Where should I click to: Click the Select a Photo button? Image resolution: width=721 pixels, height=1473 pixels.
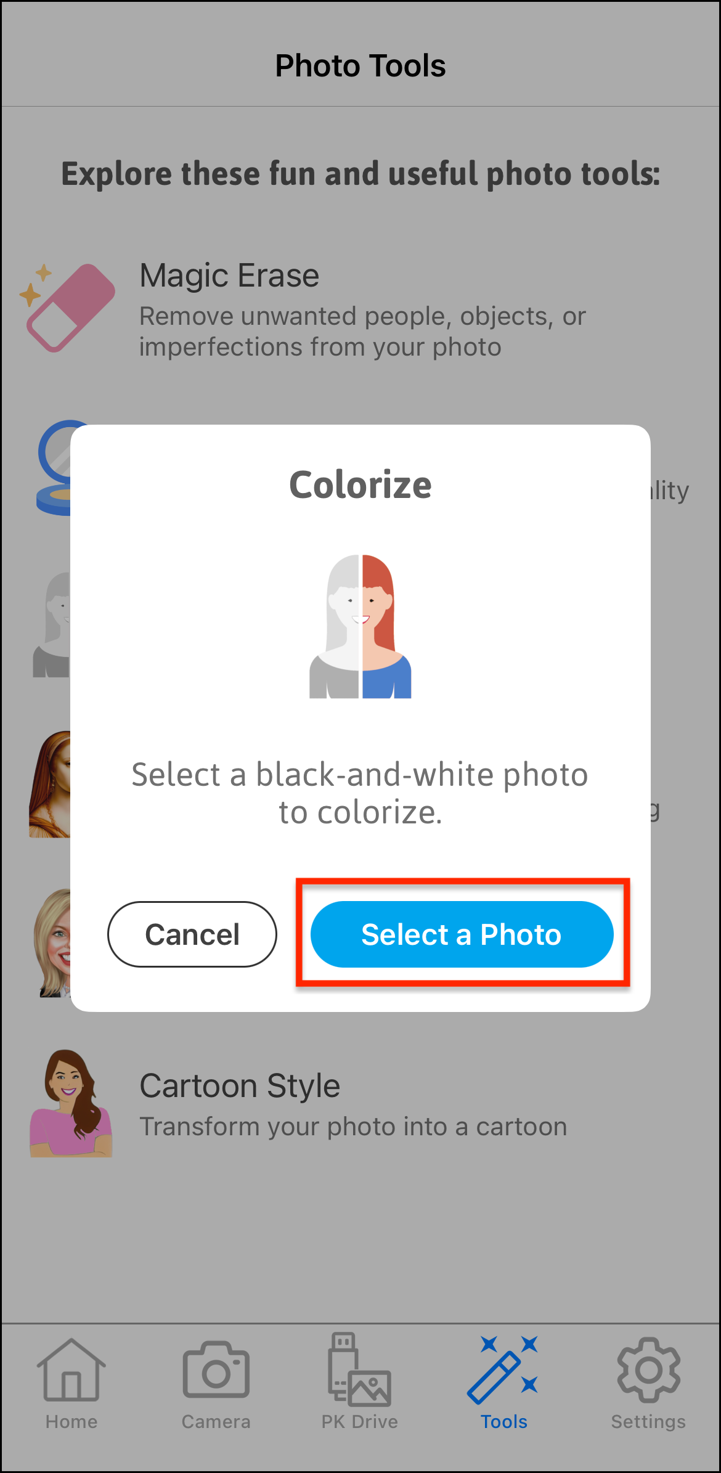pyautogui.click(x=462, y=934)
